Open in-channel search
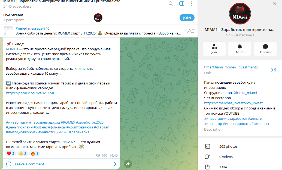 pos(171,4)
